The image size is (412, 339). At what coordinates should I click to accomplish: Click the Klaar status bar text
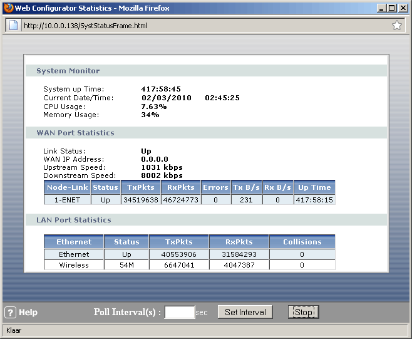point(14,330)
